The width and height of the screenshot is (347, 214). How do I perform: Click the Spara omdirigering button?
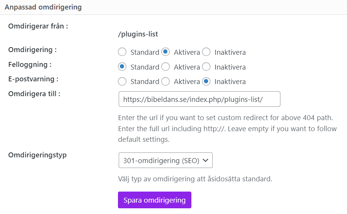coord(154,200)
